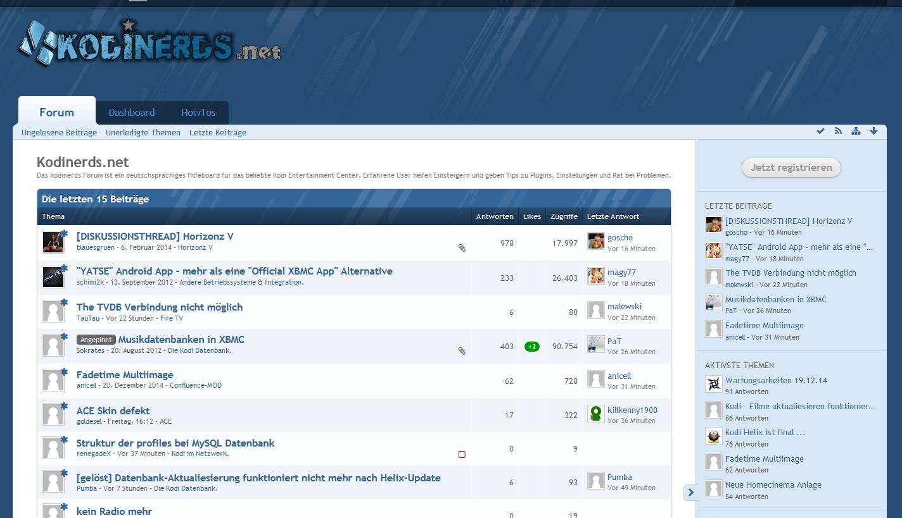This screenshot has height=518, width=902.
Task: Open user malewski in last reply column
Action: (625, 307)
